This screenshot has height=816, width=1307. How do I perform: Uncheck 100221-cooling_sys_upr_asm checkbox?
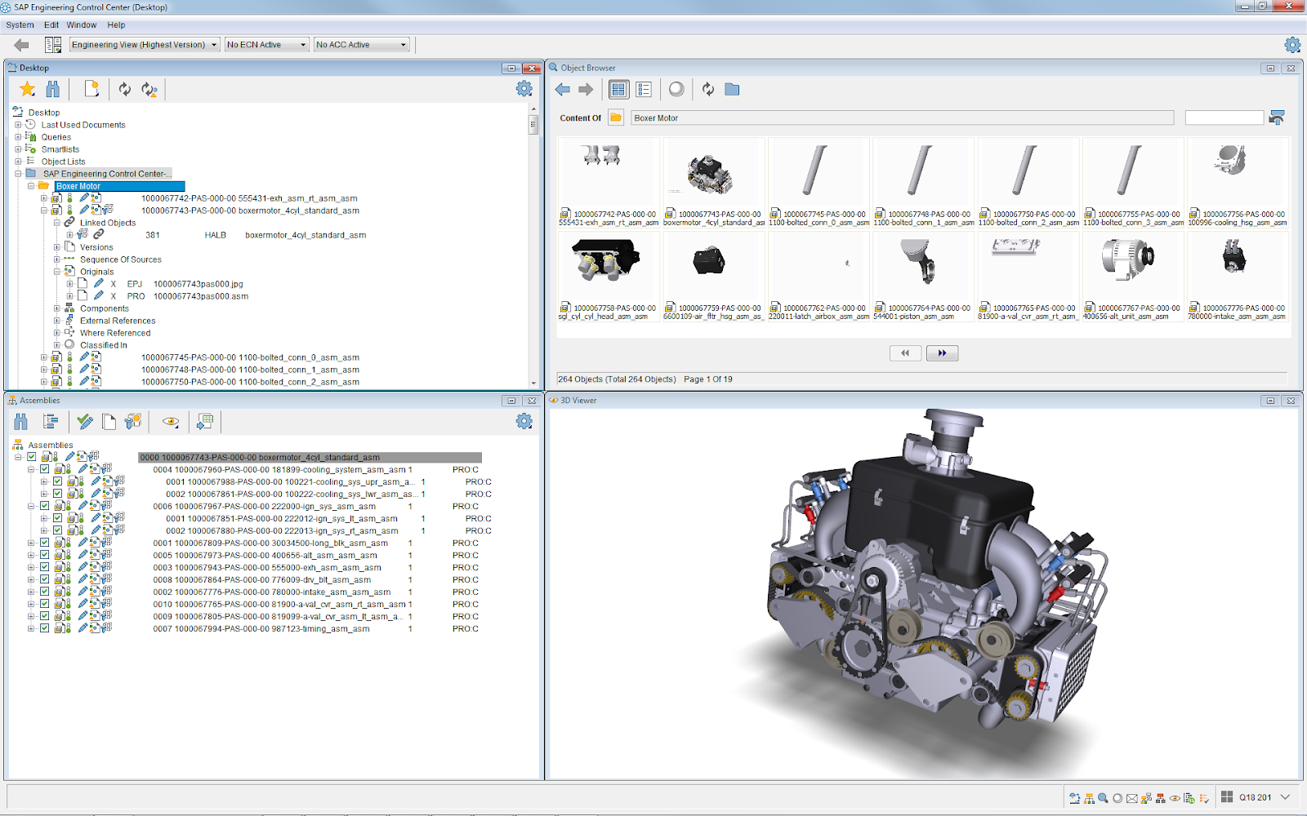tap(58, 481)
